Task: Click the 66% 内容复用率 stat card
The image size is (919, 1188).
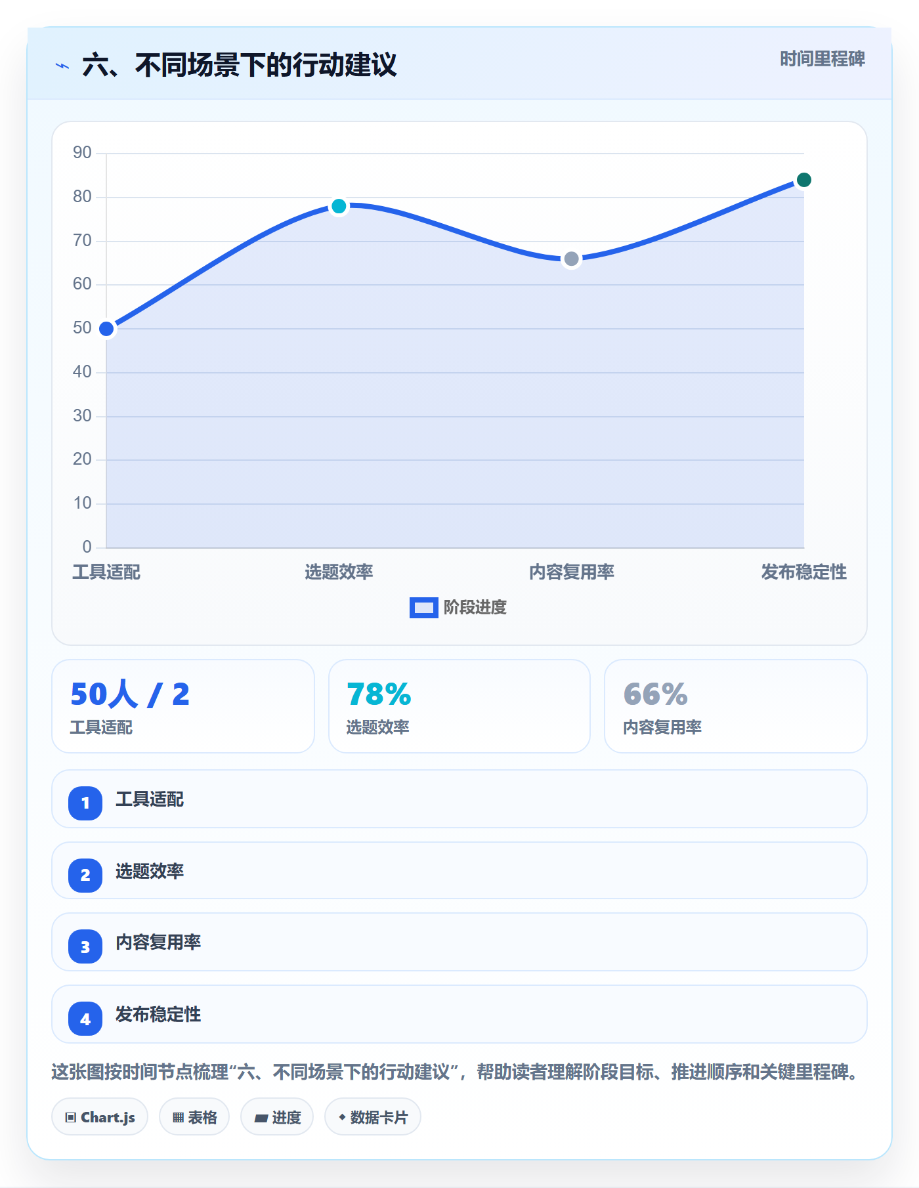Action: tap(736, 706)
